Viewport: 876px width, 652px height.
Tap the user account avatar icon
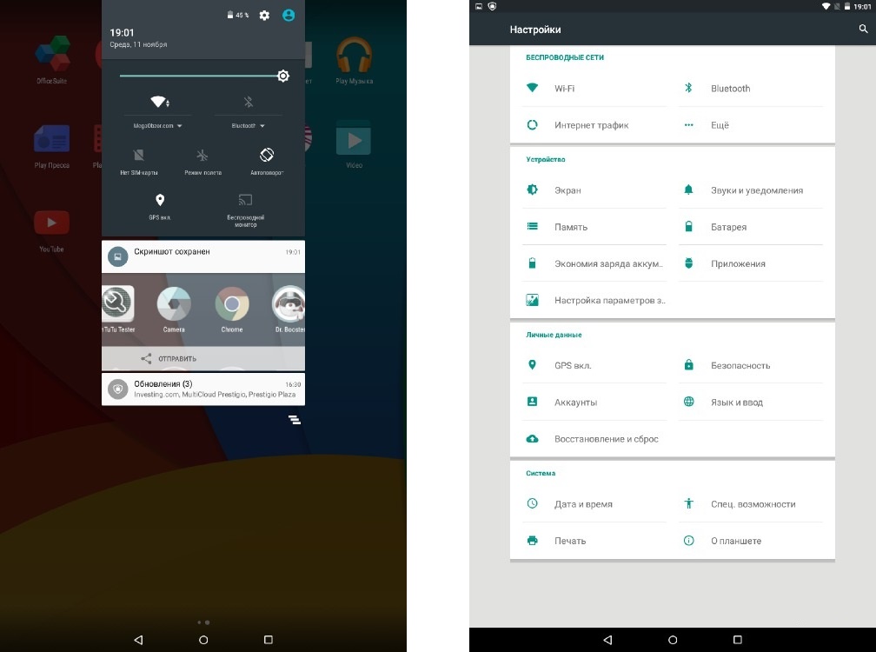289,15
